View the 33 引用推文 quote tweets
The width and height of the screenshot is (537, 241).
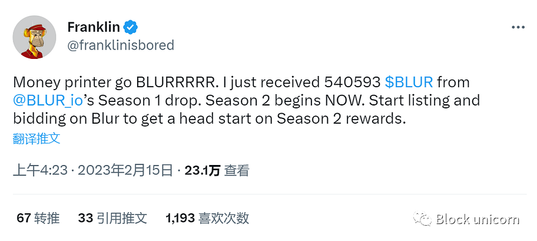(112, 218)
